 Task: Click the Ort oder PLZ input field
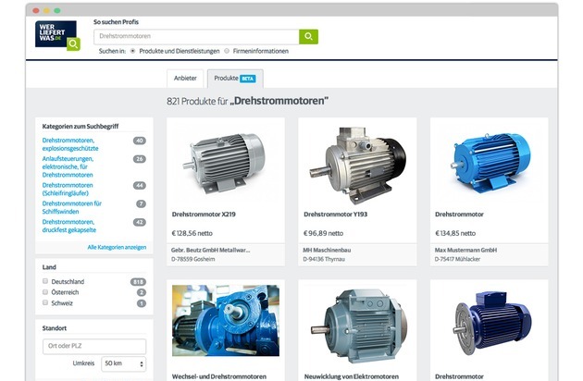point(94,346)
